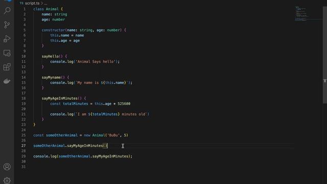Open the Search view in activity bar
327x184 pixels.
(7, 10)
